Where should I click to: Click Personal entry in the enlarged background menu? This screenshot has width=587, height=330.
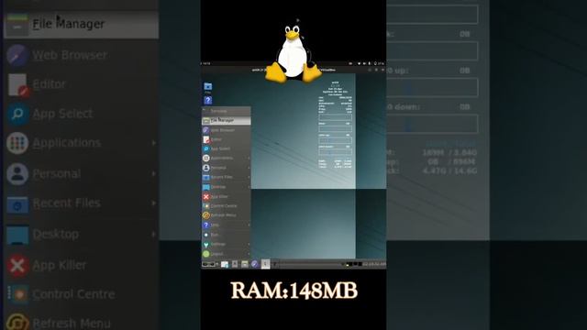[x=82, y=174]
